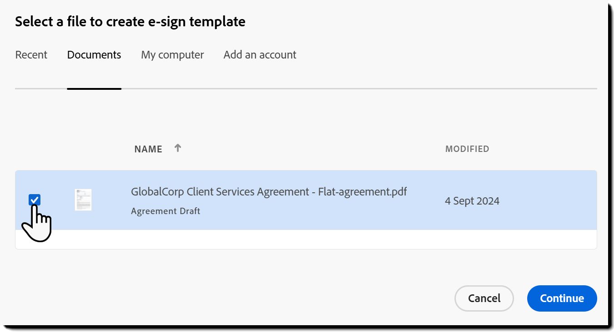Click the ascending sort arrow beside NAME

[x=178, y=148]
